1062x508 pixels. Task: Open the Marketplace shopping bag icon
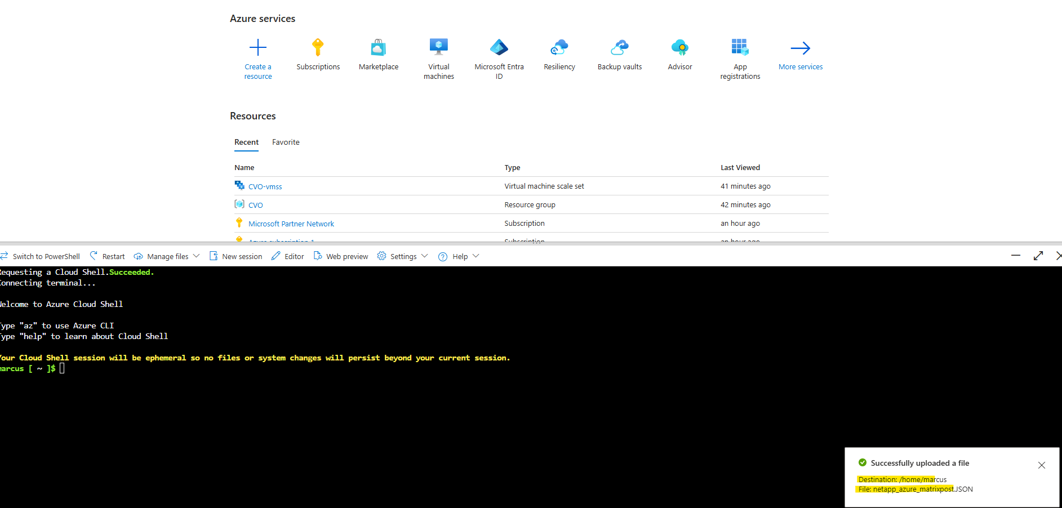click(379, 47)
